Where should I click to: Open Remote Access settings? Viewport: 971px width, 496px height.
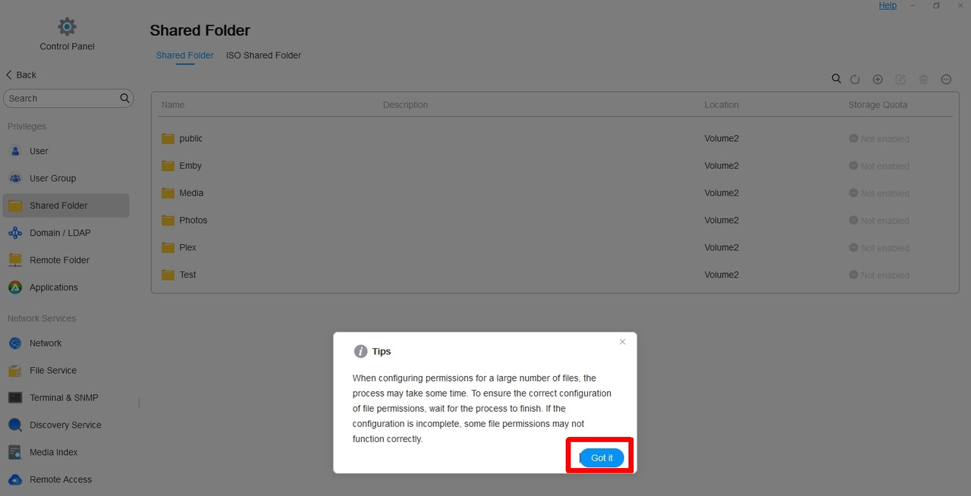66,479
